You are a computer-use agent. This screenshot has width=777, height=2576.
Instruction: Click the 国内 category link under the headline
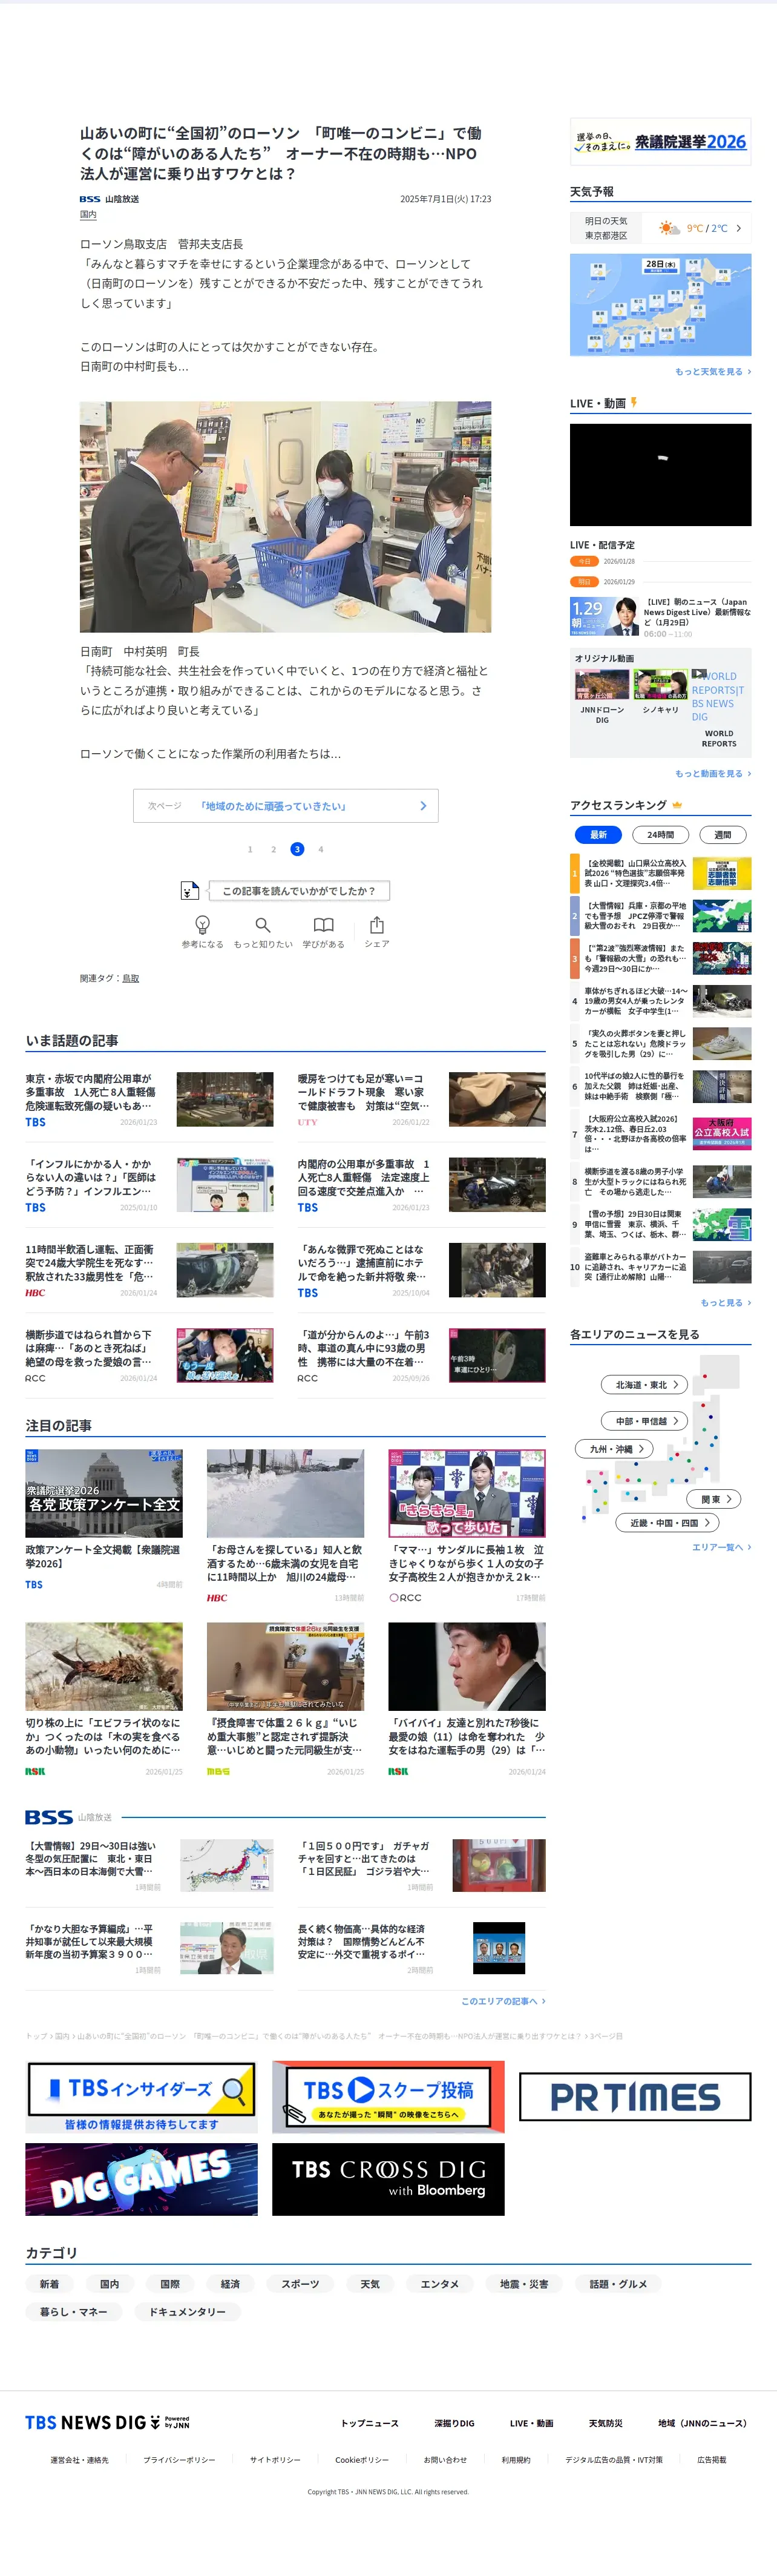88,215
